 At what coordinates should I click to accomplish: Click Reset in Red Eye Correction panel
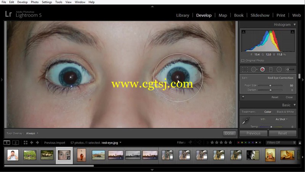[x=275, y=97]
